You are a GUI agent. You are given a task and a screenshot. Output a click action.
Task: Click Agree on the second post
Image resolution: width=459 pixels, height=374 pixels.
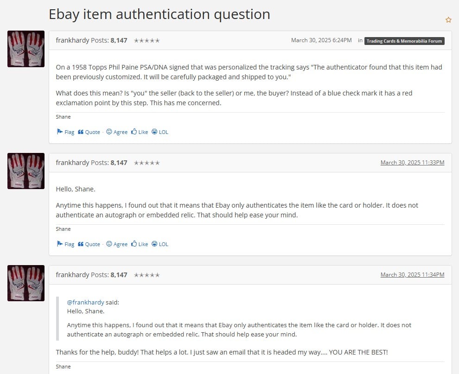coord(117,244)
